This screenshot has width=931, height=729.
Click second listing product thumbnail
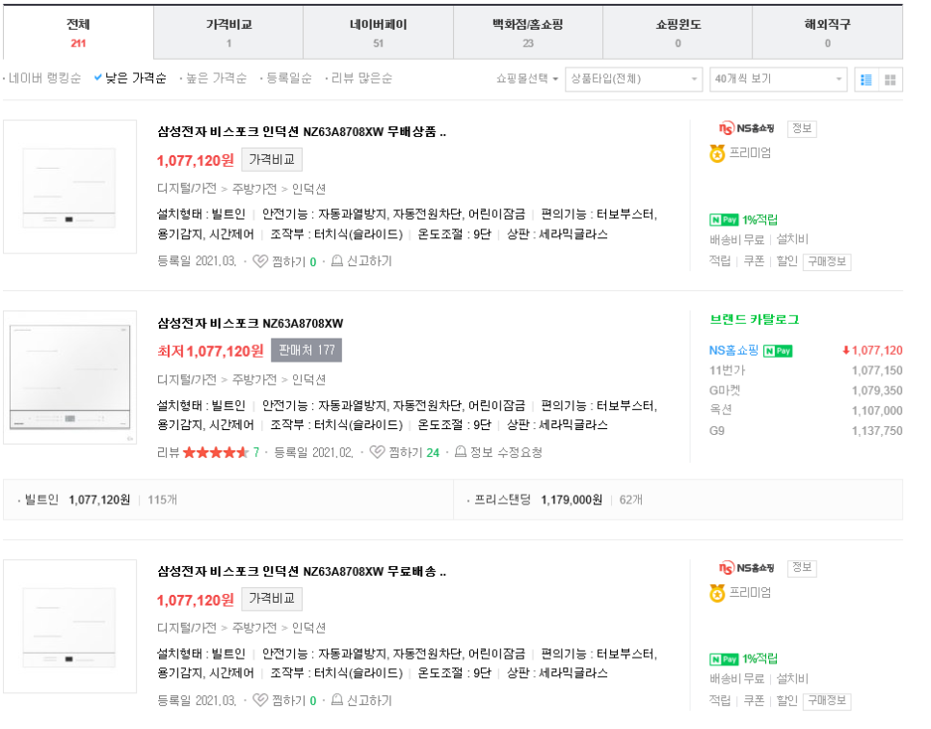point(69,377)
